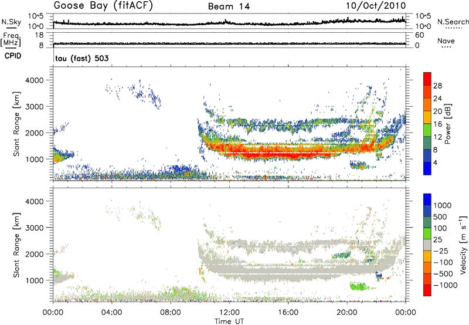
Task: Select the 3000 km tick on power panel
Action: (35, 107)
